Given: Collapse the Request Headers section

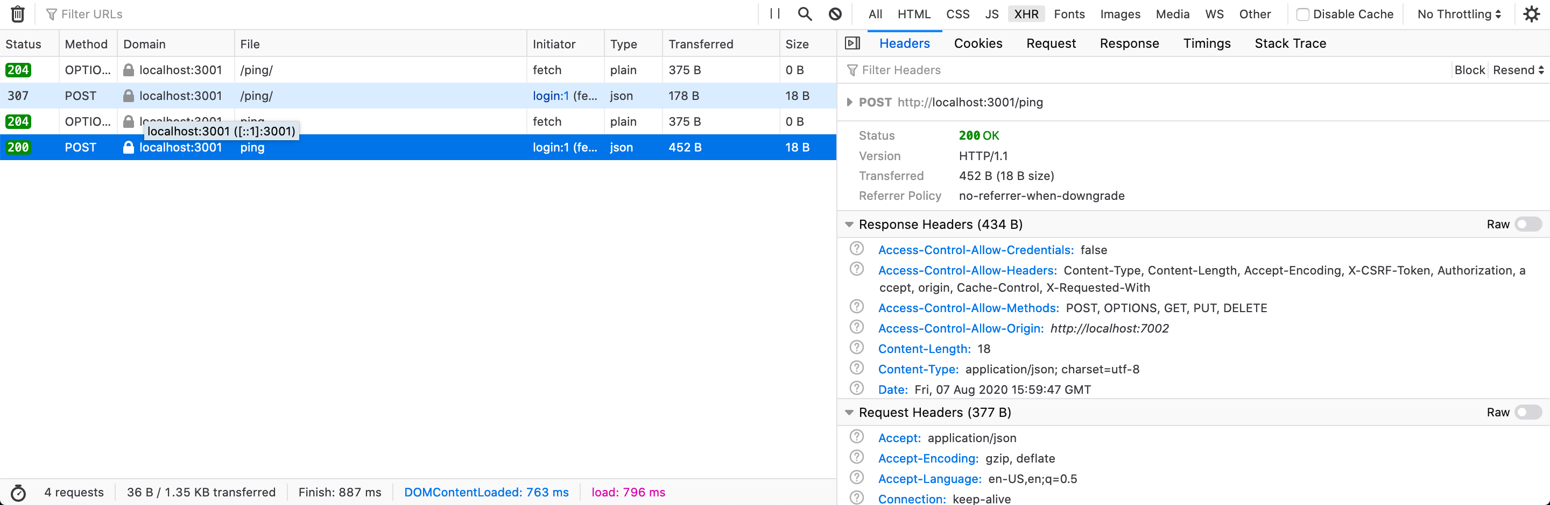Looking at the screenshot, I should 849,412.
